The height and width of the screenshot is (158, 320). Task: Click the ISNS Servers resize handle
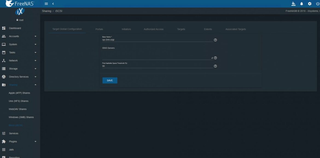(x=212, y=58)
